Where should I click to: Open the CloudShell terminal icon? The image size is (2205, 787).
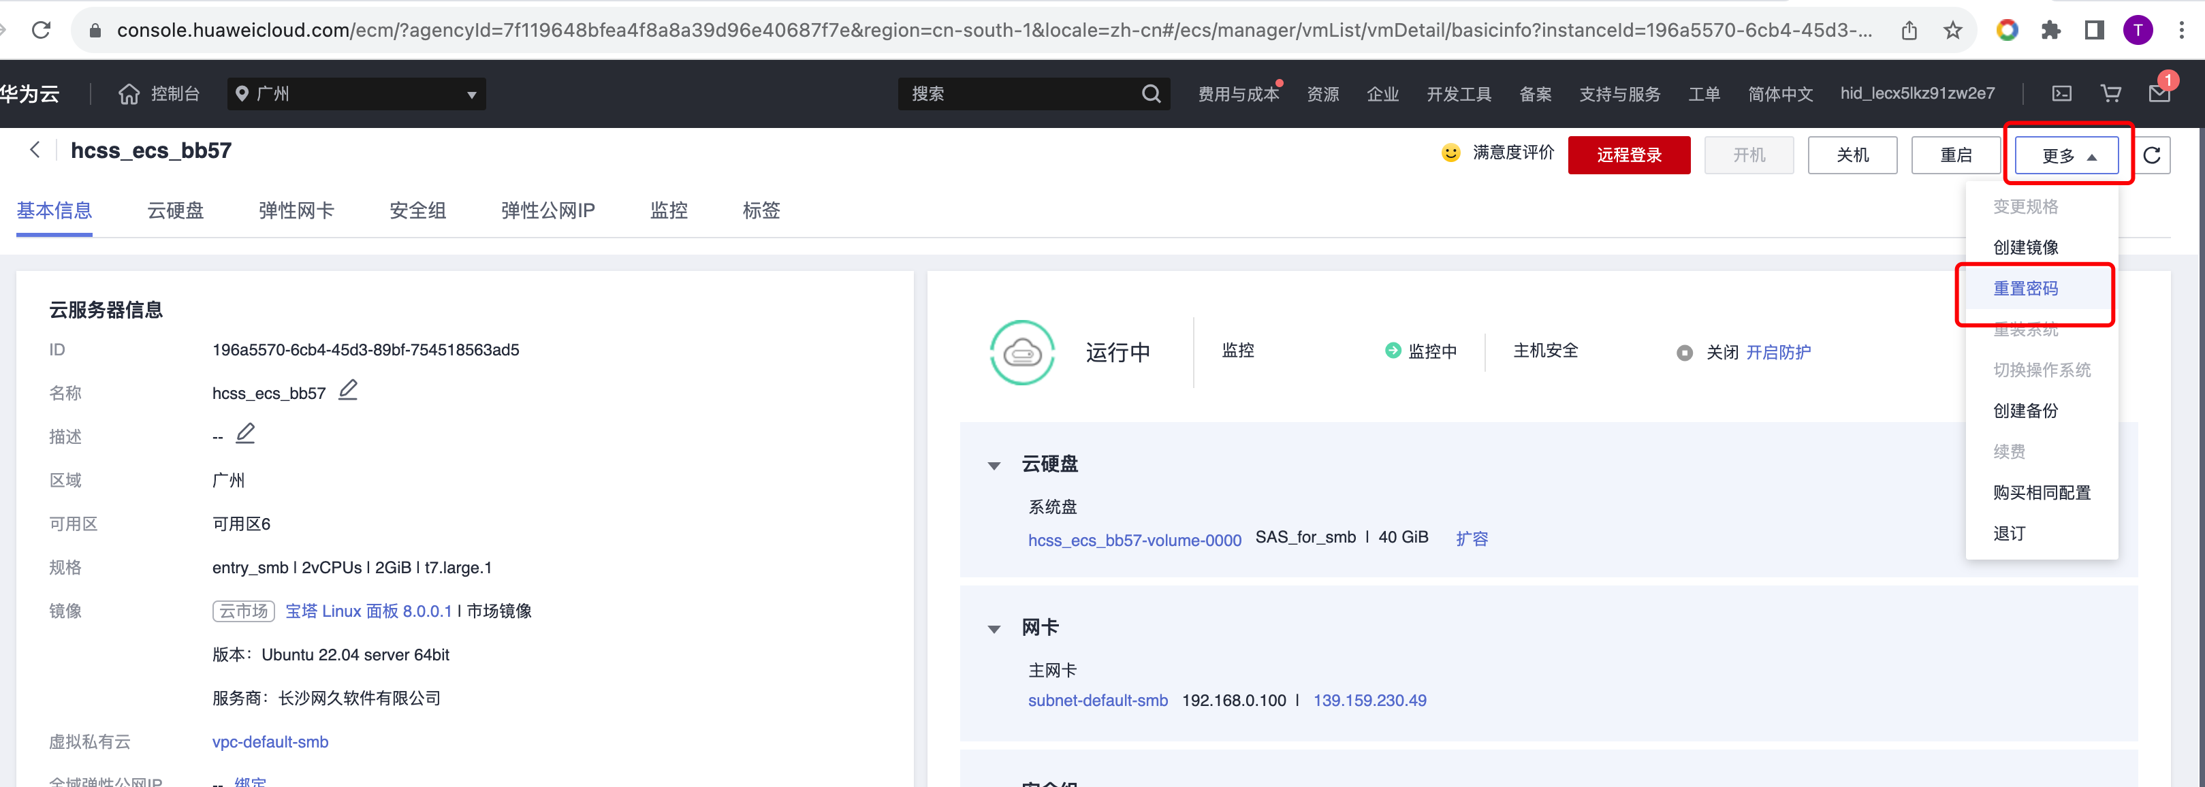click(2062, 93)
